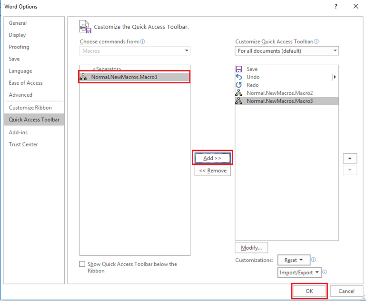
Task: Click the info icon next to Reset
Action: (314, 260)
